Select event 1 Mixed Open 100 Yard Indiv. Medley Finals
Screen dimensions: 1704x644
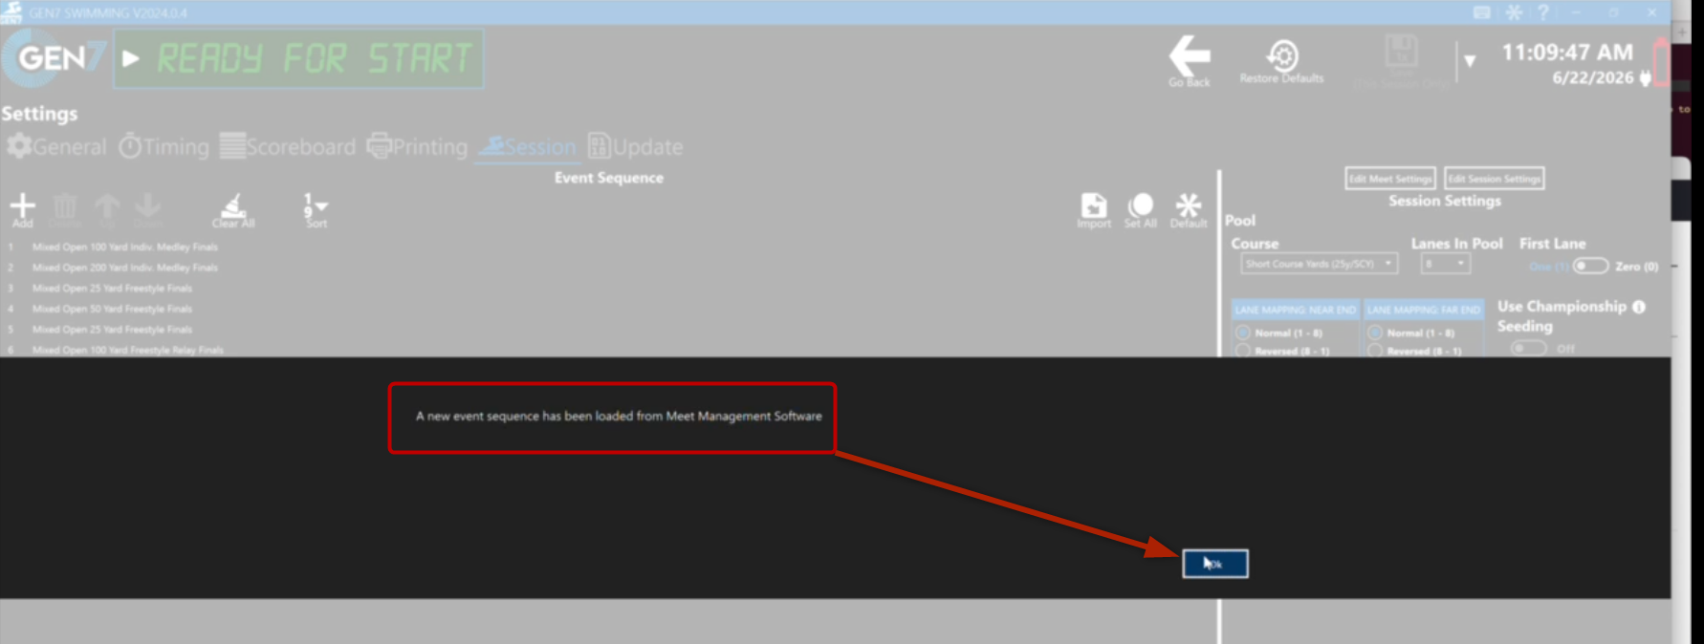click(x=124, y=247)
